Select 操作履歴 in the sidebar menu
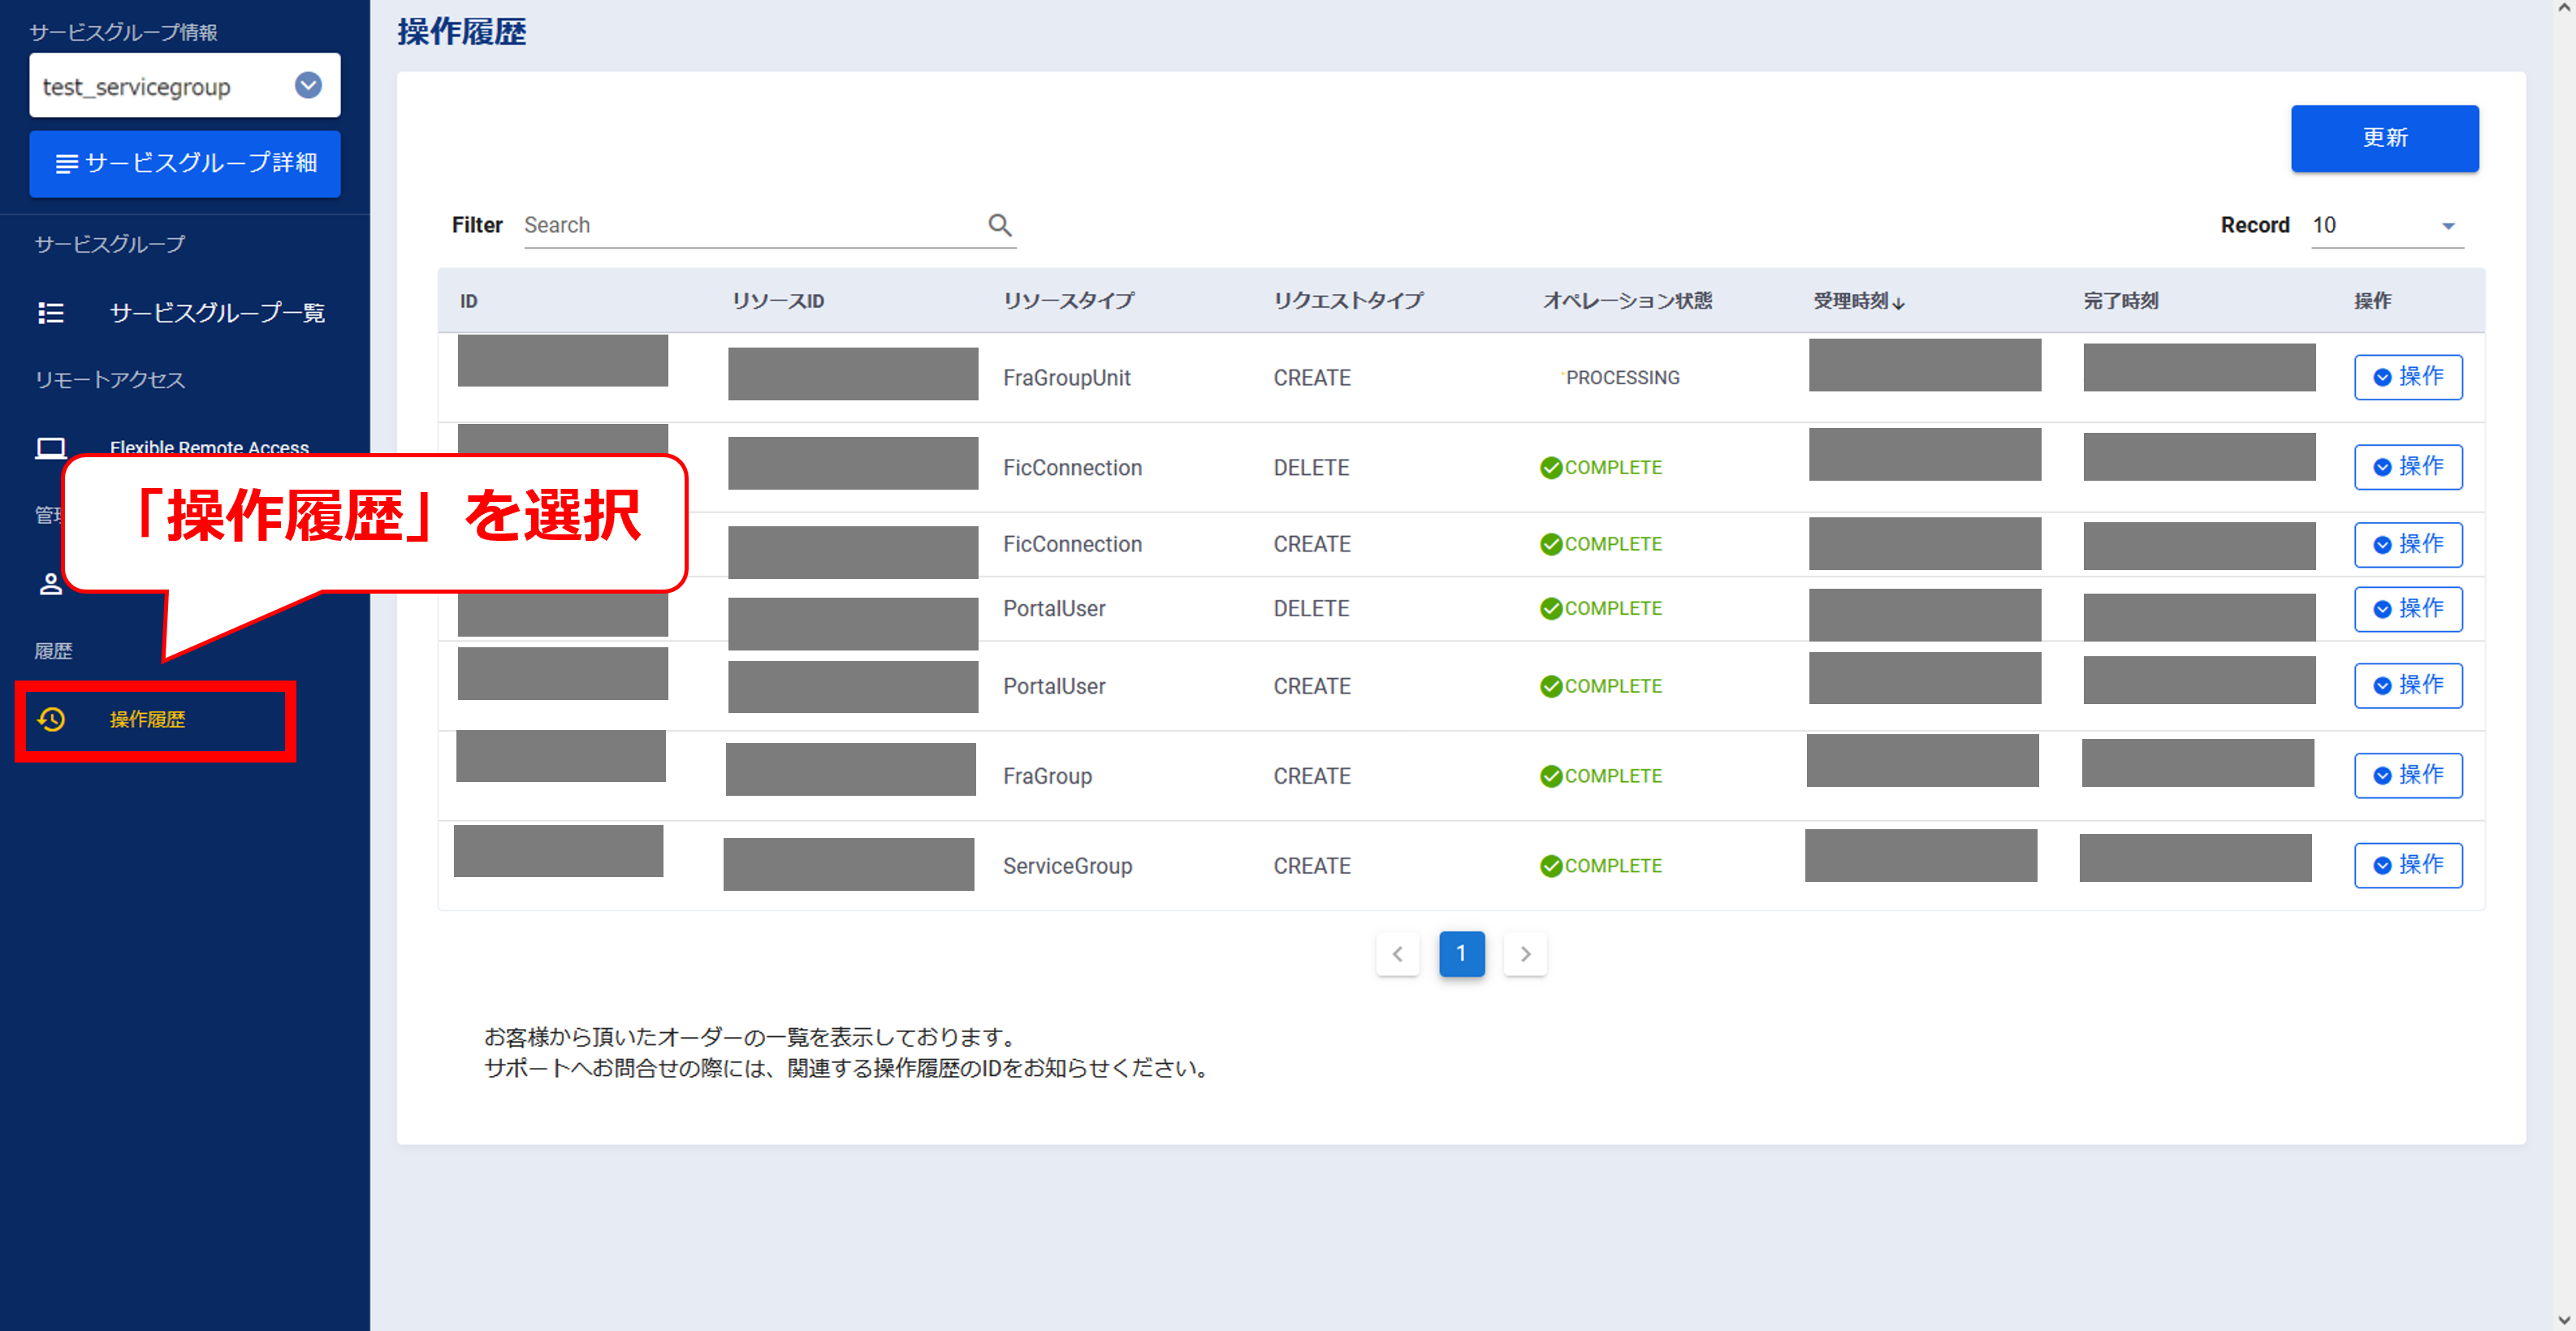The width and height of the screenshot is (2576, 1331). [147, 719]
